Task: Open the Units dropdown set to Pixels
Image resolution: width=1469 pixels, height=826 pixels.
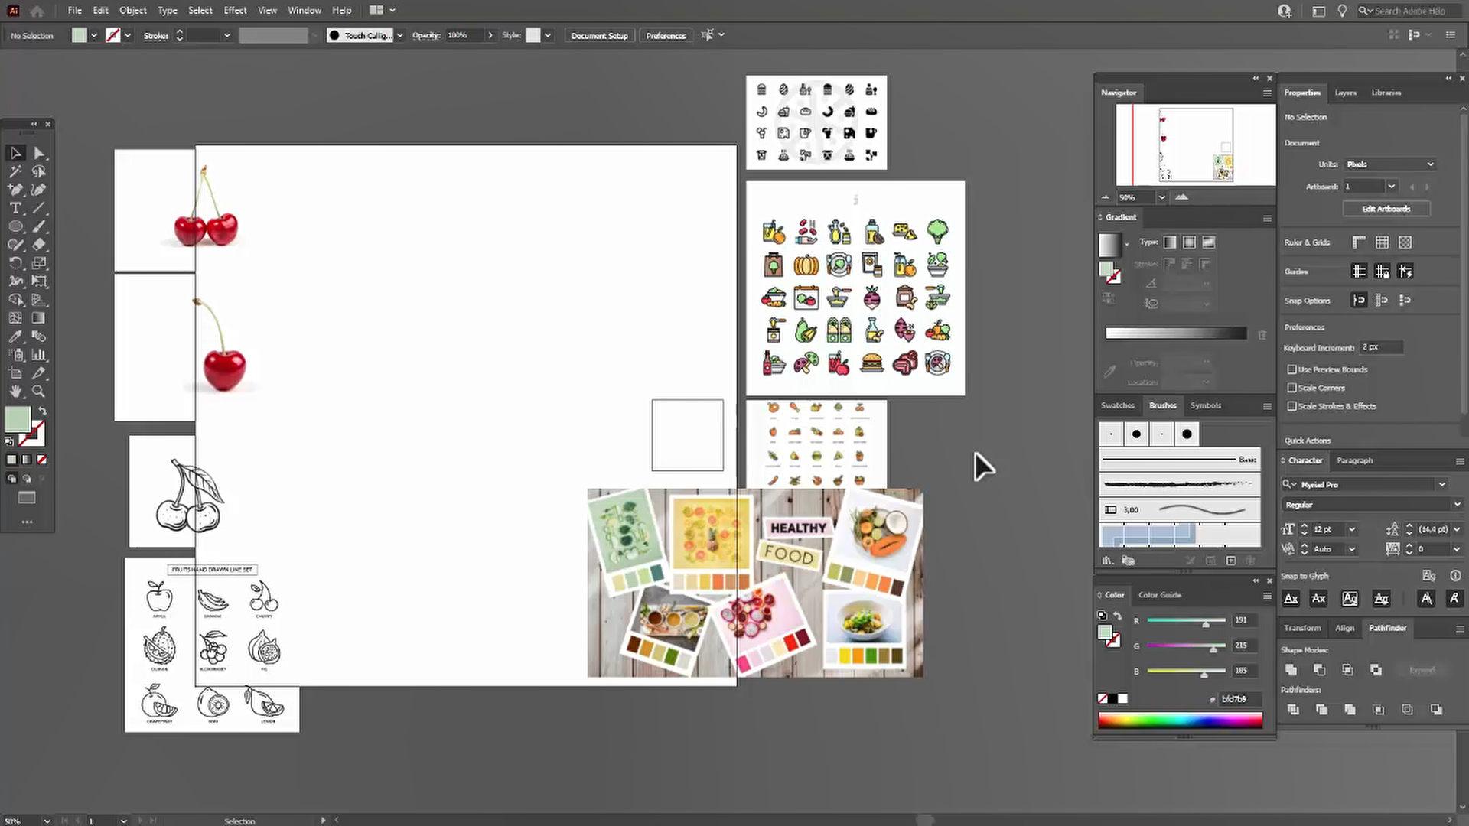Action: (1390, 164)
